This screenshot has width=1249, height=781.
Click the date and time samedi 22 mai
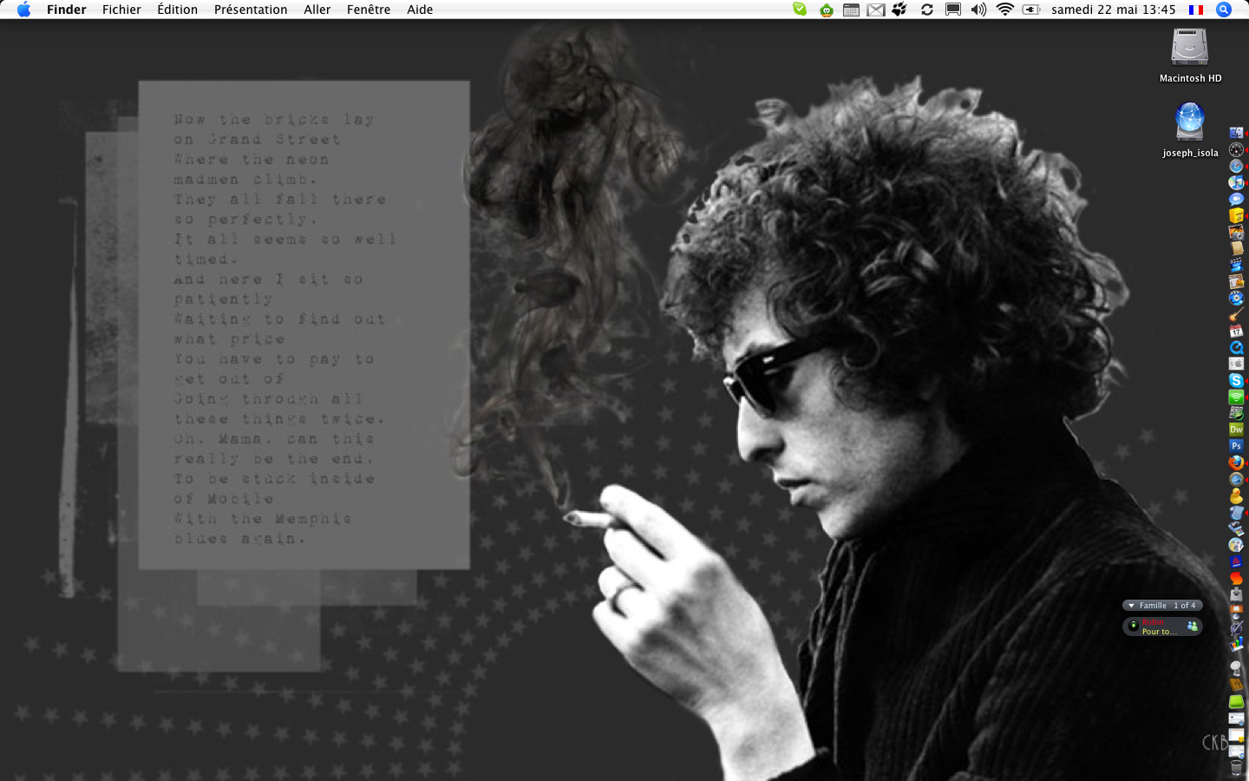pos(1114,10)
